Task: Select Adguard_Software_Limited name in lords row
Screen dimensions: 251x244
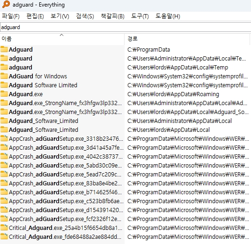Action: tap(44, 130)
